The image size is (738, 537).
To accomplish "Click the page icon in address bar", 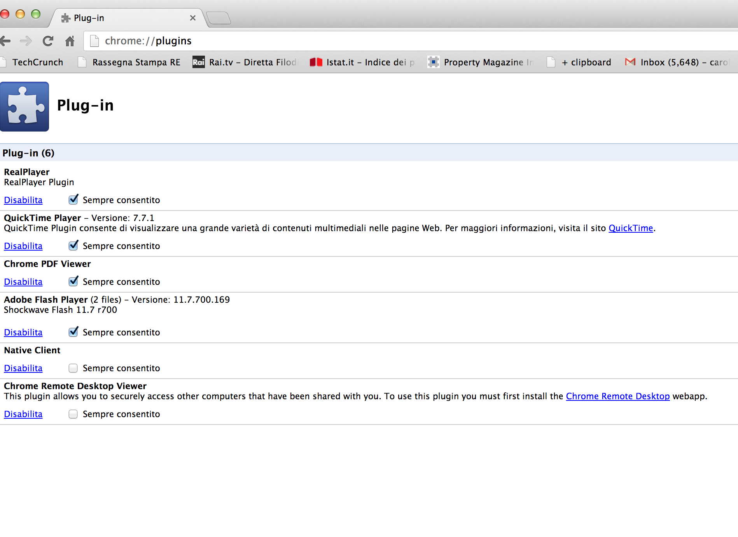I will click(x=94, y=41).
